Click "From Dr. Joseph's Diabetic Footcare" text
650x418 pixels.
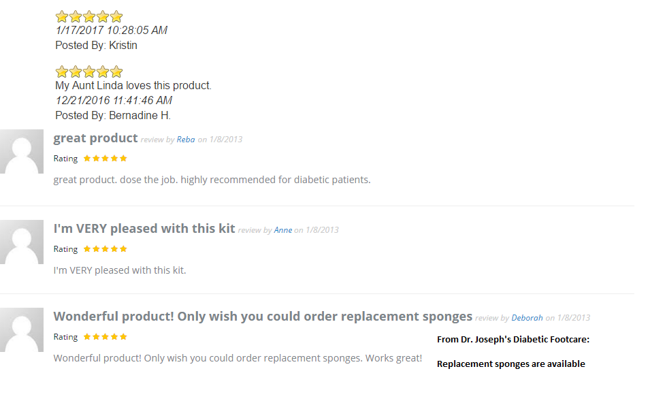[x=513, y=339]
